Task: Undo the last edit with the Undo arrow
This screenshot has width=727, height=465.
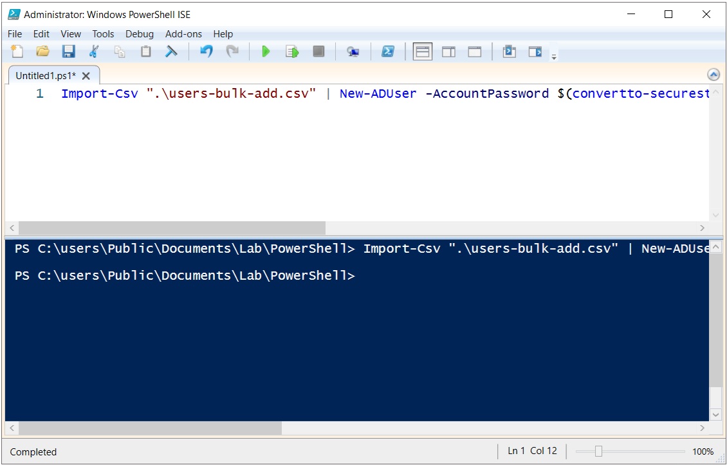Action: pyautogui.click(x=206, y=51)
